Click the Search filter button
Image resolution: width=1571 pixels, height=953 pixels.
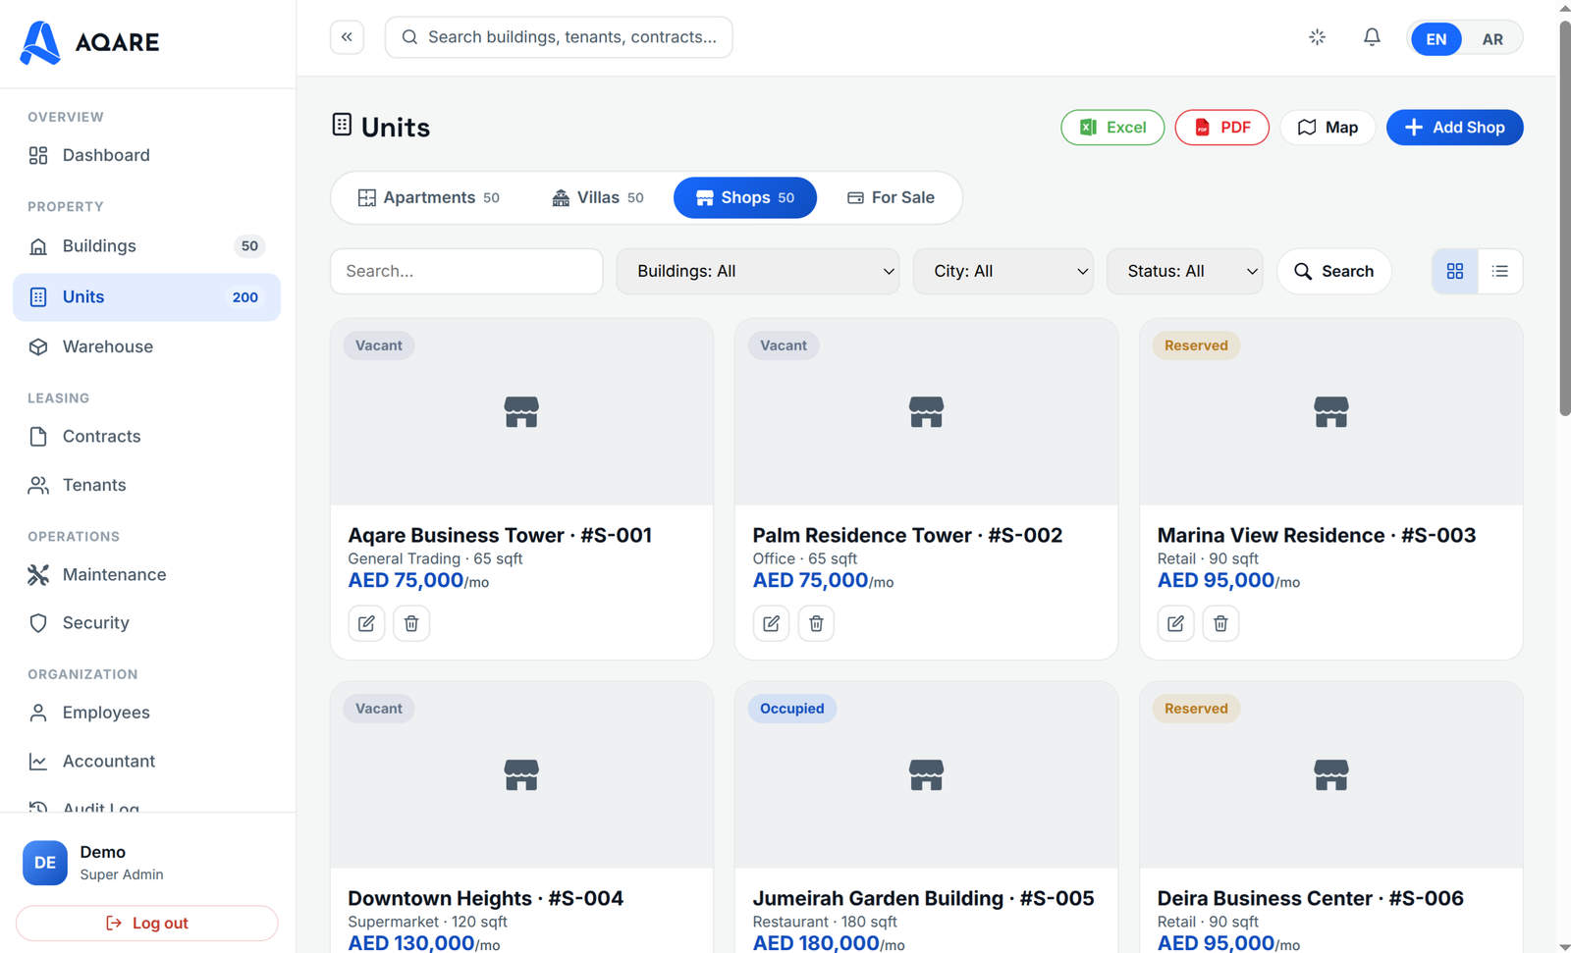coord(1334,271)
